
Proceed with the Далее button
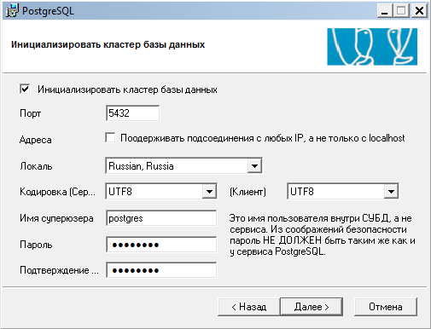coord(312,307)
